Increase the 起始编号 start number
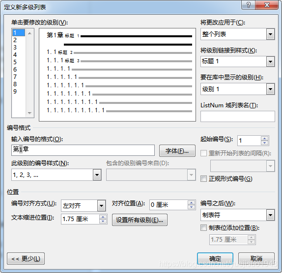The width and height of the screenshot is (282, 273). coord(264,138)
